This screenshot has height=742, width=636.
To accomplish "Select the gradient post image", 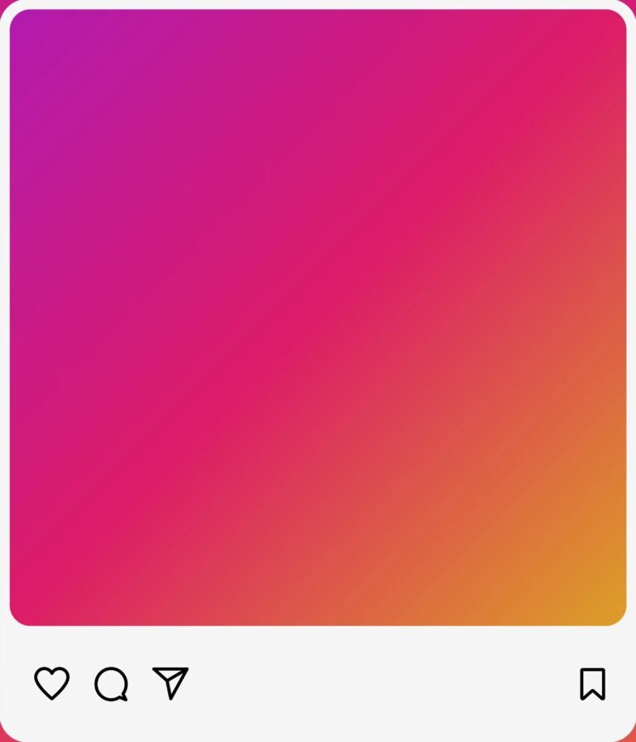I will [x=318, y=317].
